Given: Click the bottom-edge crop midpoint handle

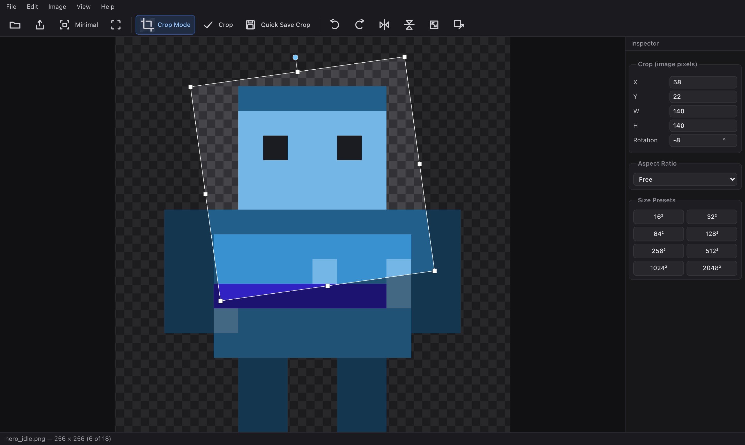Looking at the screenshot, I should [328, 286].
